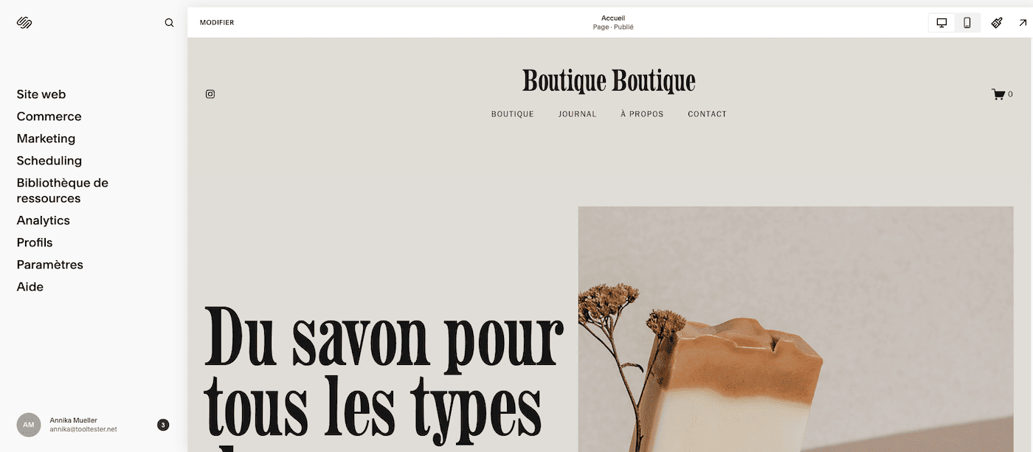Click the AM profile avatar
Screen dimensions: 1033x452
pos(29,425)
